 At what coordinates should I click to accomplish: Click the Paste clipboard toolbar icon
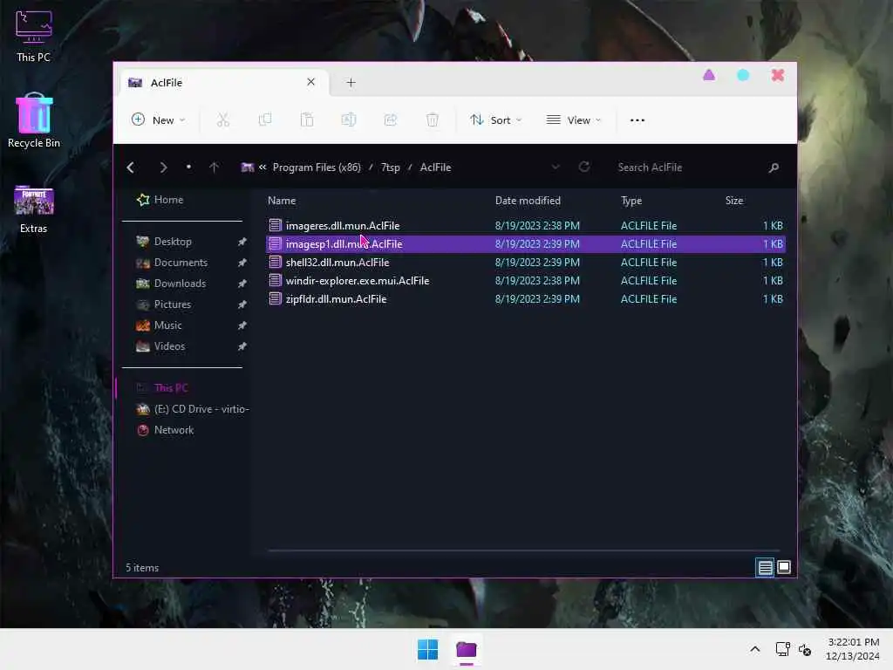point(307,120)
